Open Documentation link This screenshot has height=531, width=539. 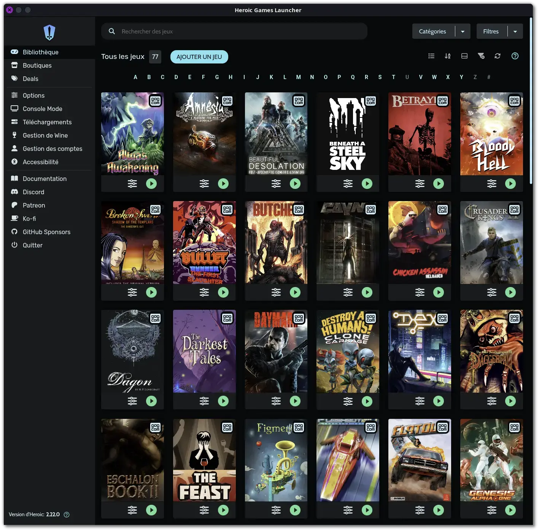tap(49, 179)
